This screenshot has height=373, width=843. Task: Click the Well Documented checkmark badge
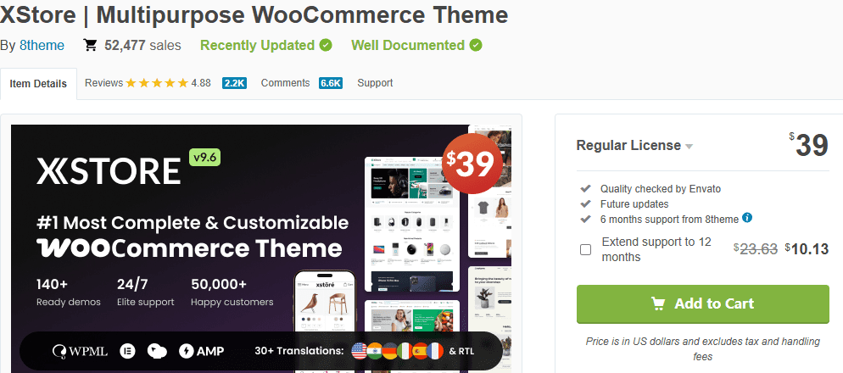click(x=475, y=45)
